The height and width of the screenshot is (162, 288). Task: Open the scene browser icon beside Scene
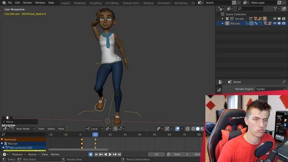click(200, 3)
